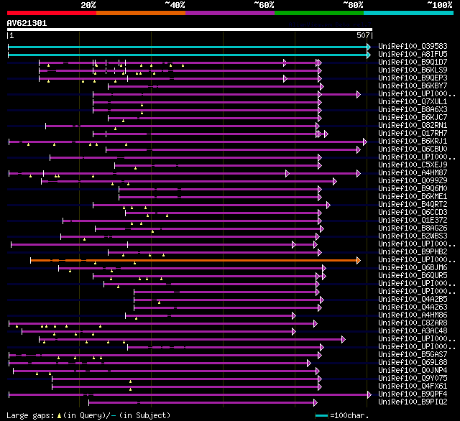Choose the UniRef100_B6KRJ1 label
Image resolution: width=460 pixels, height=421 pixels.
tap(413, 142)
